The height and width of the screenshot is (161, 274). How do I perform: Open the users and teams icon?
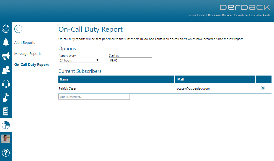(x=6, y=70)
